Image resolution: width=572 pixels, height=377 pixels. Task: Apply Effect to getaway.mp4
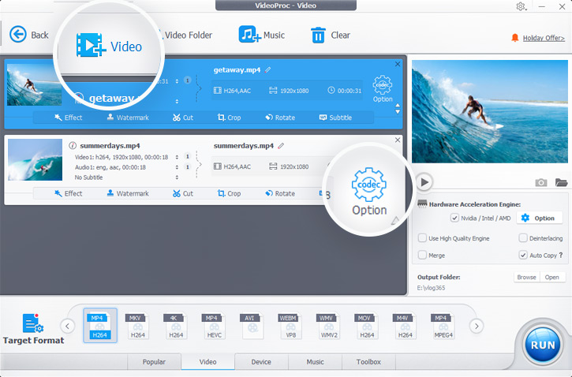click(68, 118)
